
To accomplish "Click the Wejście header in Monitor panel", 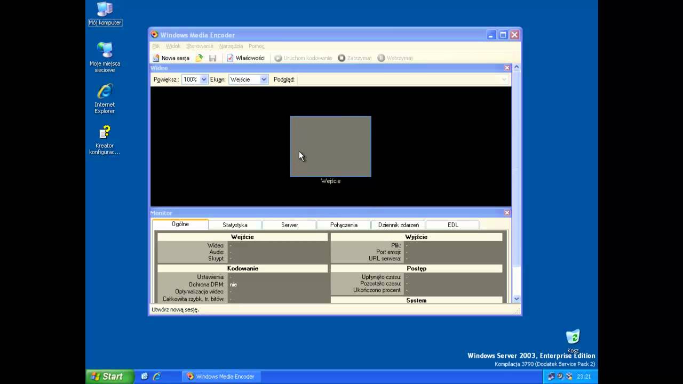I will coord(242,237).
